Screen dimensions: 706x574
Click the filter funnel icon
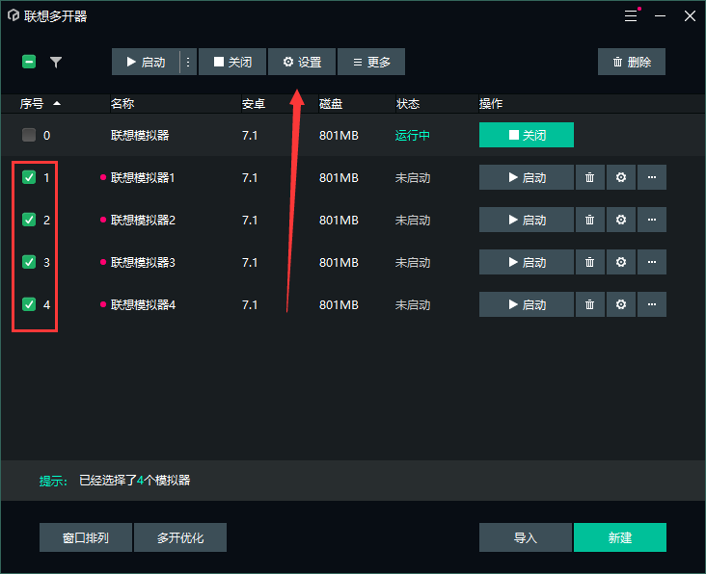(56, 62)
